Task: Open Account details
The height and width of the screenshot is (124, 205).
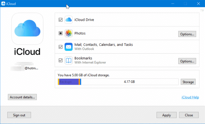Action: [x=22, y=97]
